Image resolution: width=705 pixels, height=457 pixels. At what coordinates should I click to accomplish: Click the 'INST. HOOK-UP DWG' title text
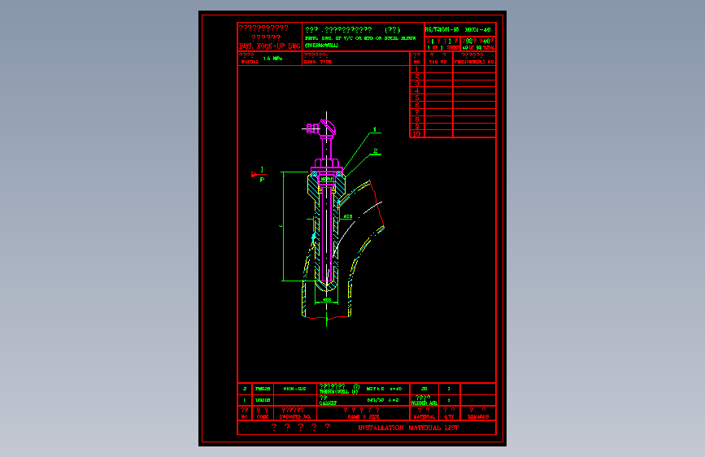(269, 46)
